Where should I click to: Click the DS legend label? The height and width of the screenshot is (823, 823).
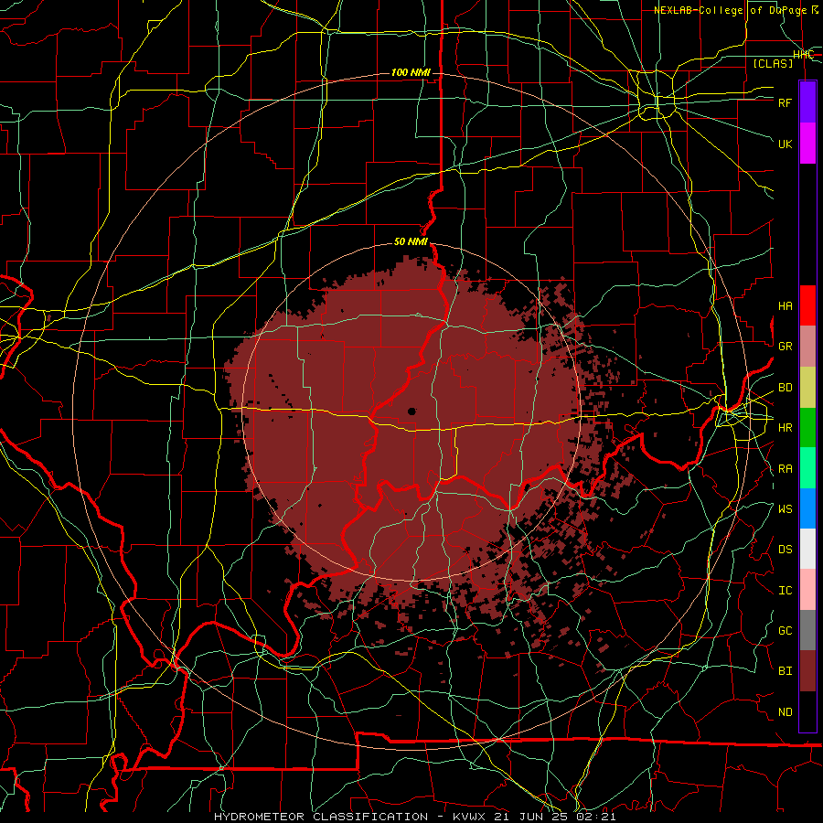(x=785, y=550)
